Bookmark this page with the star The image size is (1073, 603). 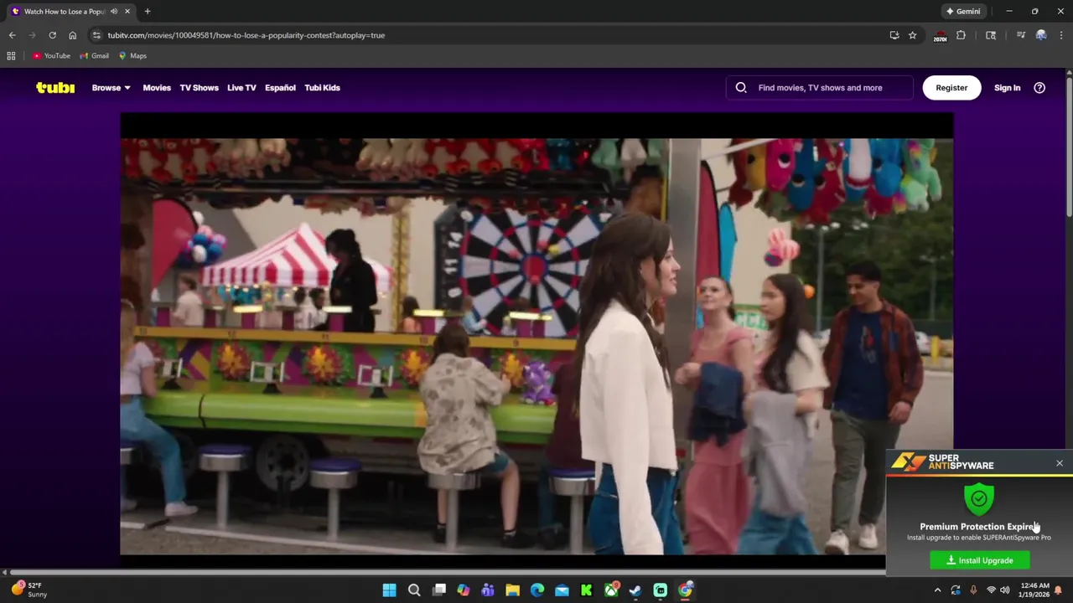912,35
